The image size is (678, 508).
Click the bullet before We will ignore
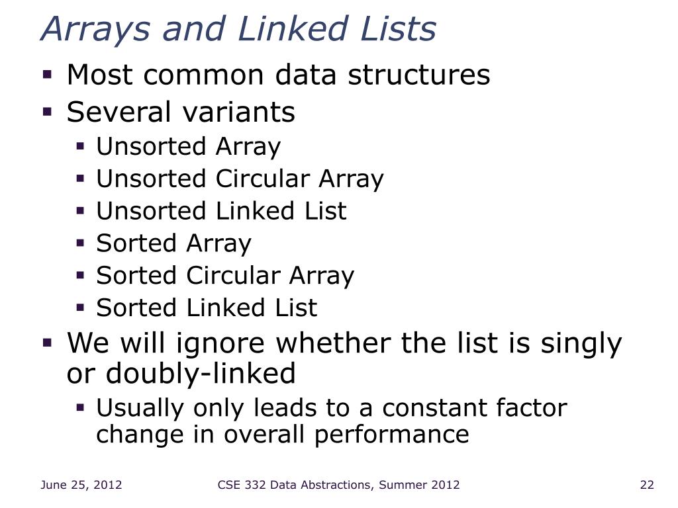[x=47, y=343]
